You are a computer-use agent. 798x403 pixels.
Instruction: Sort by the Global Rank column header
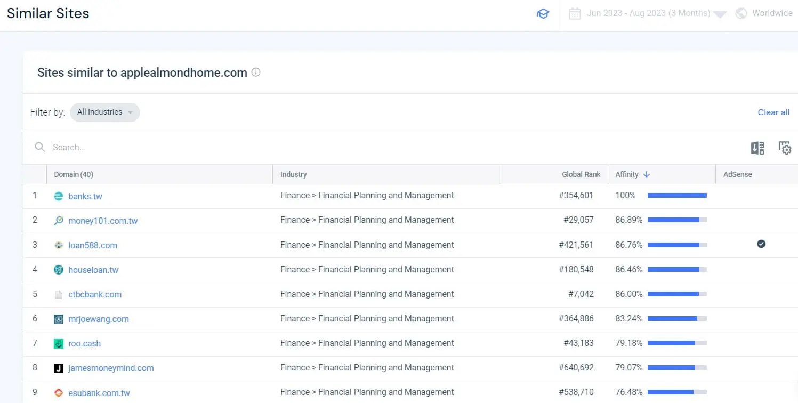pos(581,174)
